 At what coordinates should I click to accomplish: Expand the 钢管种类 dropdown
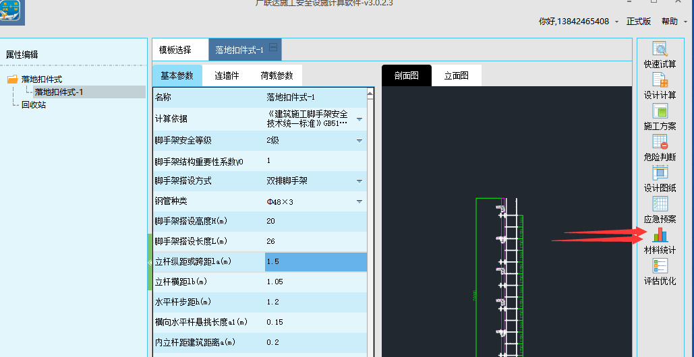click(359, 201)
